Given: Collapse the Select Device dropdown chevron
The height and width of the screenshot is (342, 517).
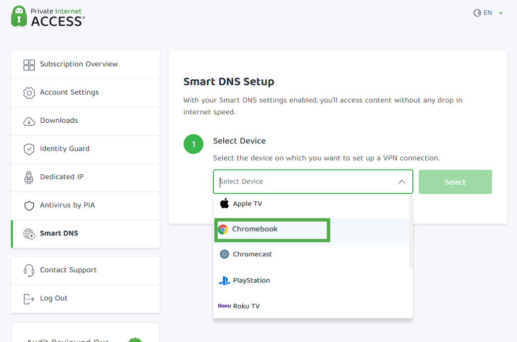Looking at the screenshot, I should click(x=402, y=182).
